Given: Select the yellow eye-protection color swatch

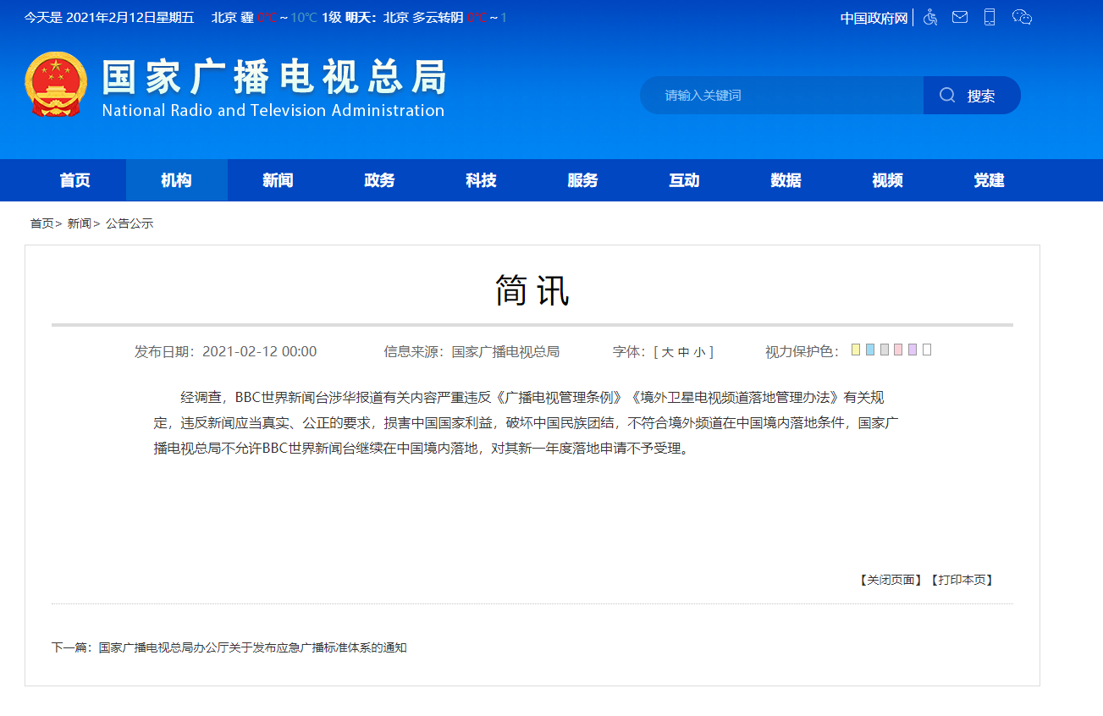Looking at the screenshot, I should [x=856, y=350].
